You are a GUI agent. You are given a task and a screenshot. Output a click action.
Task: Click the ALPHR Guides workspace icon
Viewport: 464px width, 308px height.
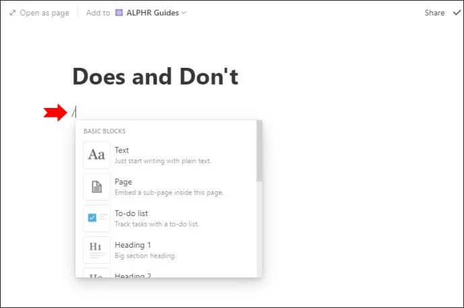pyautogui.click(x=120, y=13)
